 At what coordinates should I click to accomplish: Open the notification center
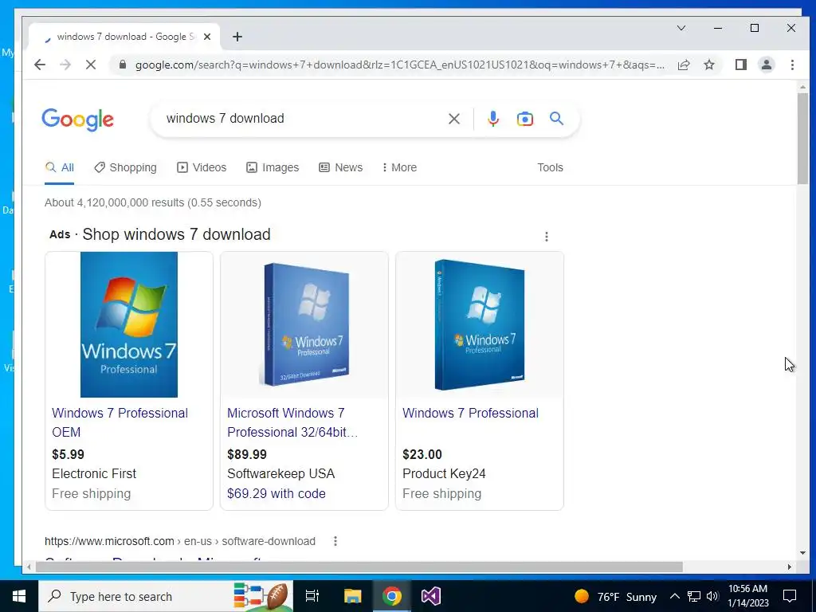point(790,596)
